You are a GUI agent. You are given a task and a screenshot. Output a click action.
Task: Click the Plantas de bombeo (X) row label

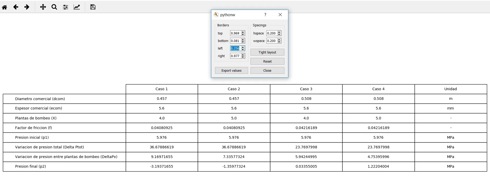point(36,118)
